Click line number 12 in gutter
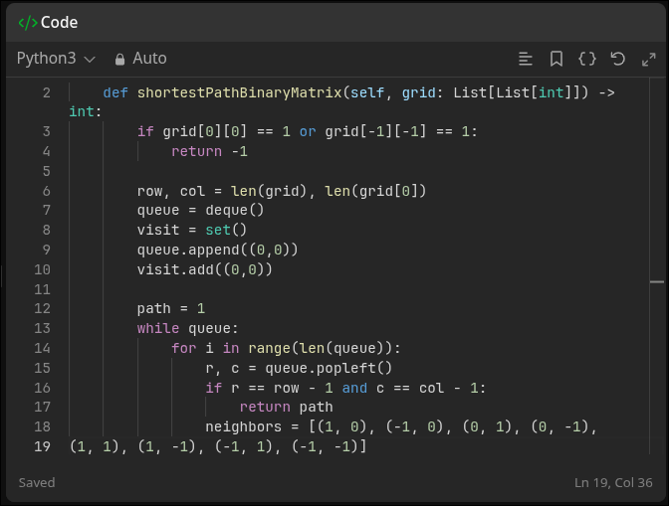 (42, 308)
